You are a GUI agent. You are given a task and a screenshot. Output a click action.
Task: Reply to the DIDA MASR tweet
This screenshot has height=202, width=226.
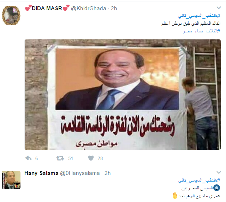point(28,158)
